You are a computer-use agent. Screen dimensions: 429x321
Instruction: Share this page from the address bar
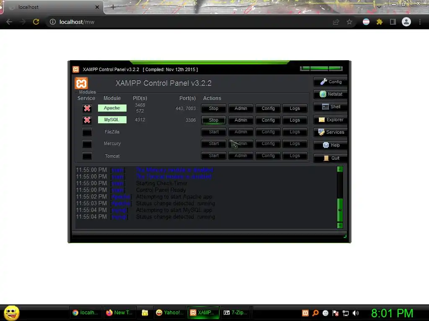(x=336, y=22)
